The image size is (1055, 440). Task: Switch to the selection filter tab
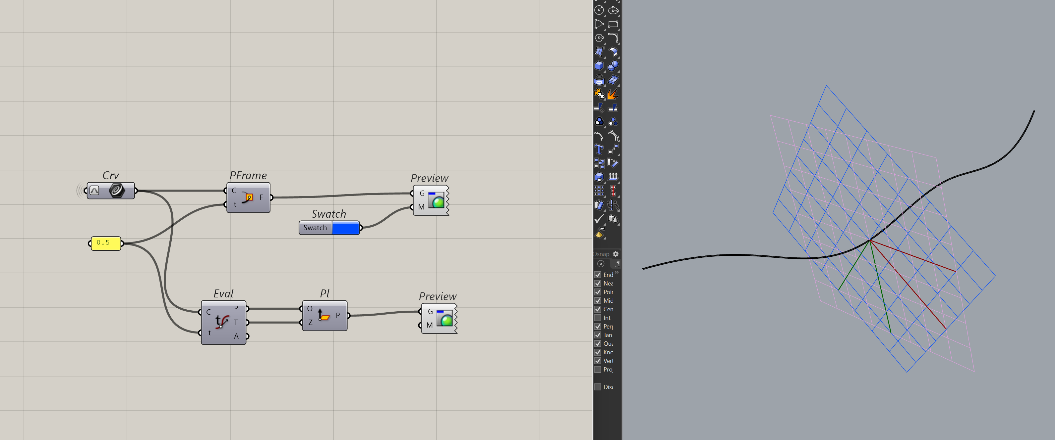coord(616,264)
